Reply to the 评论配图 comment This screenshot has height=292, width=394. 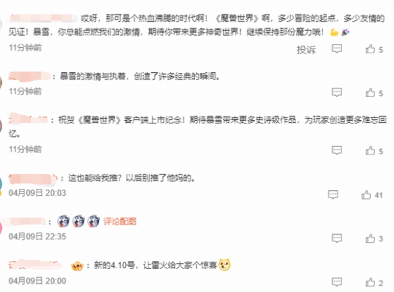337,238
